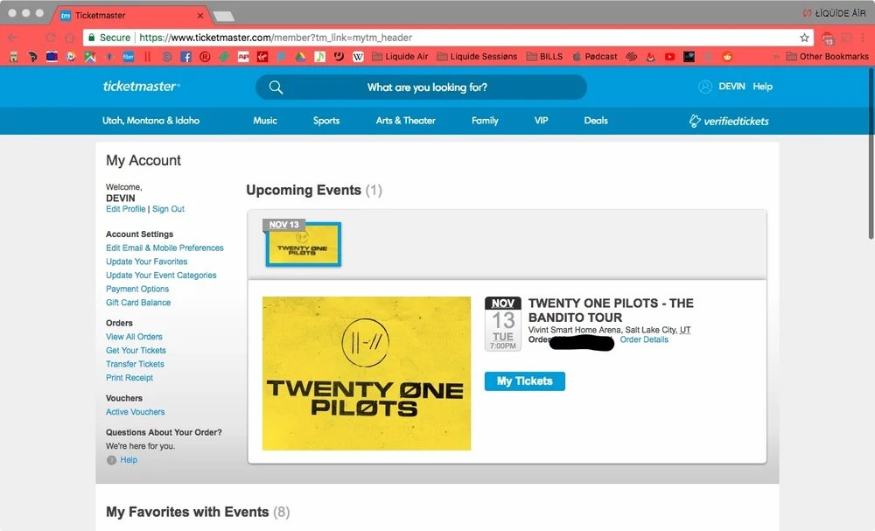Click the Ticketmaster search magnifier icon
875x531 pixels.
276,87
